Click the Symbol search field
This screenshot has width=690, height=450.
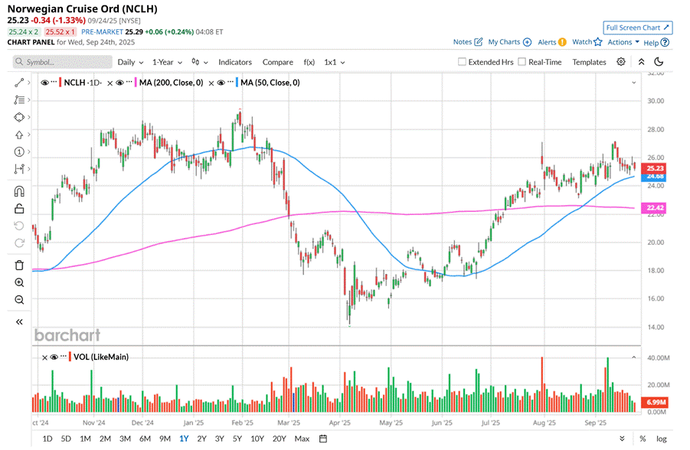coord(63,62)
